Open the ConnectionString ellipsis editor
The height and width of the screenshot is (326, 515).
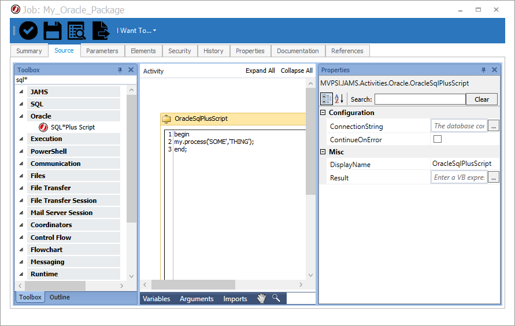[493, 126]
